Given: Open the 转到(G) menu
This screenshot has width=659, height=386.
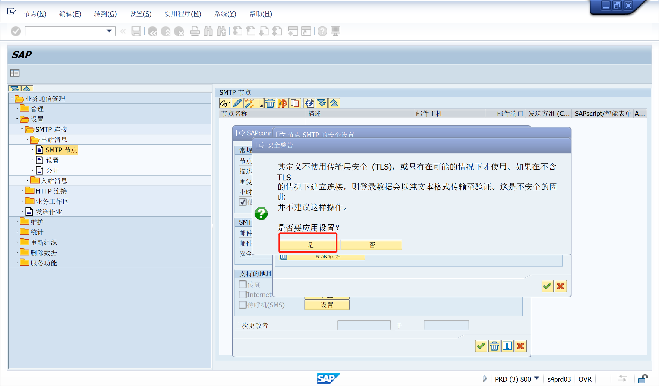Looking at the screenshot, I should click(x=105, y=14).
